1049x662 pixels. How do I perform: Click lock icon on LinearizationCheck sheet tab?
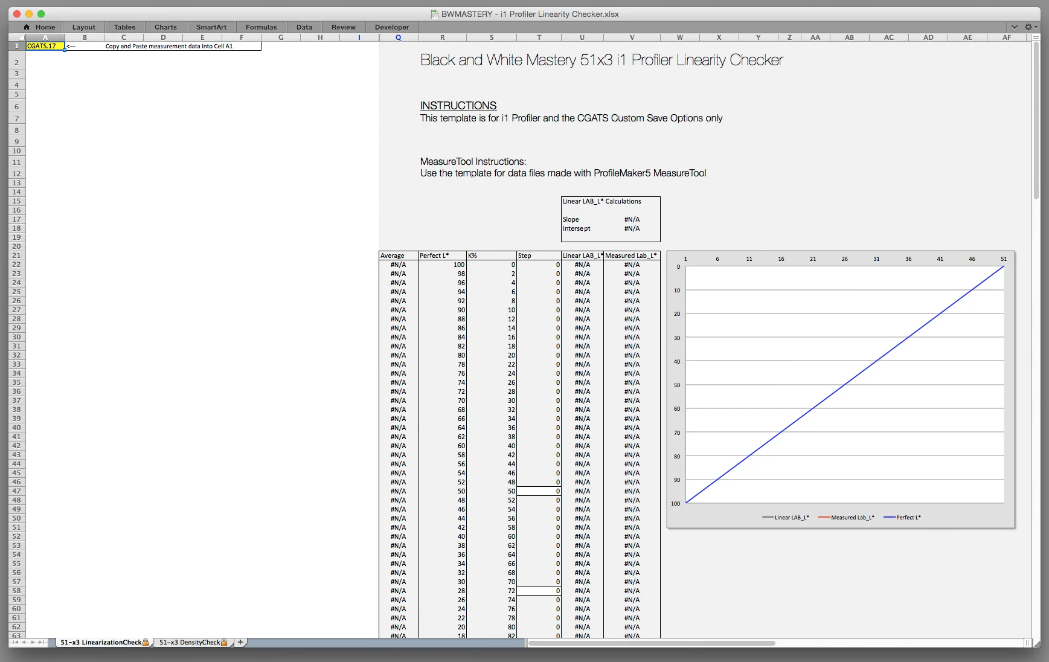(146, 643)
